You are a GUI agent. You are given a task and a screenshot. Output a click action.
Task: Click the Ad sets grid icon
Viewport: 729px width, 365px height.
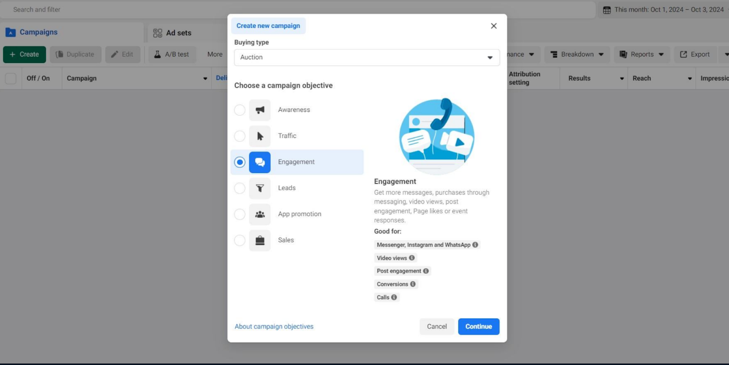158,33
